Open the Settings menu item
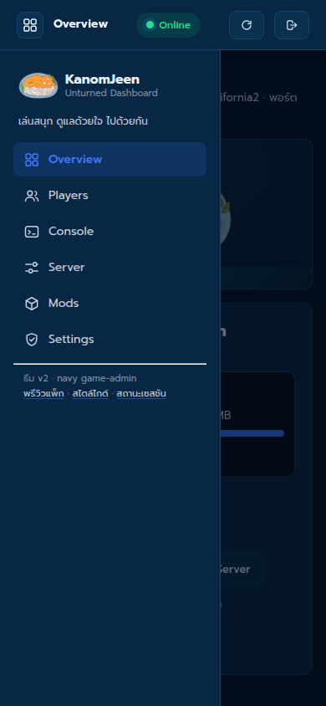Viewport: 326px width, 706px height. (110, 340)
